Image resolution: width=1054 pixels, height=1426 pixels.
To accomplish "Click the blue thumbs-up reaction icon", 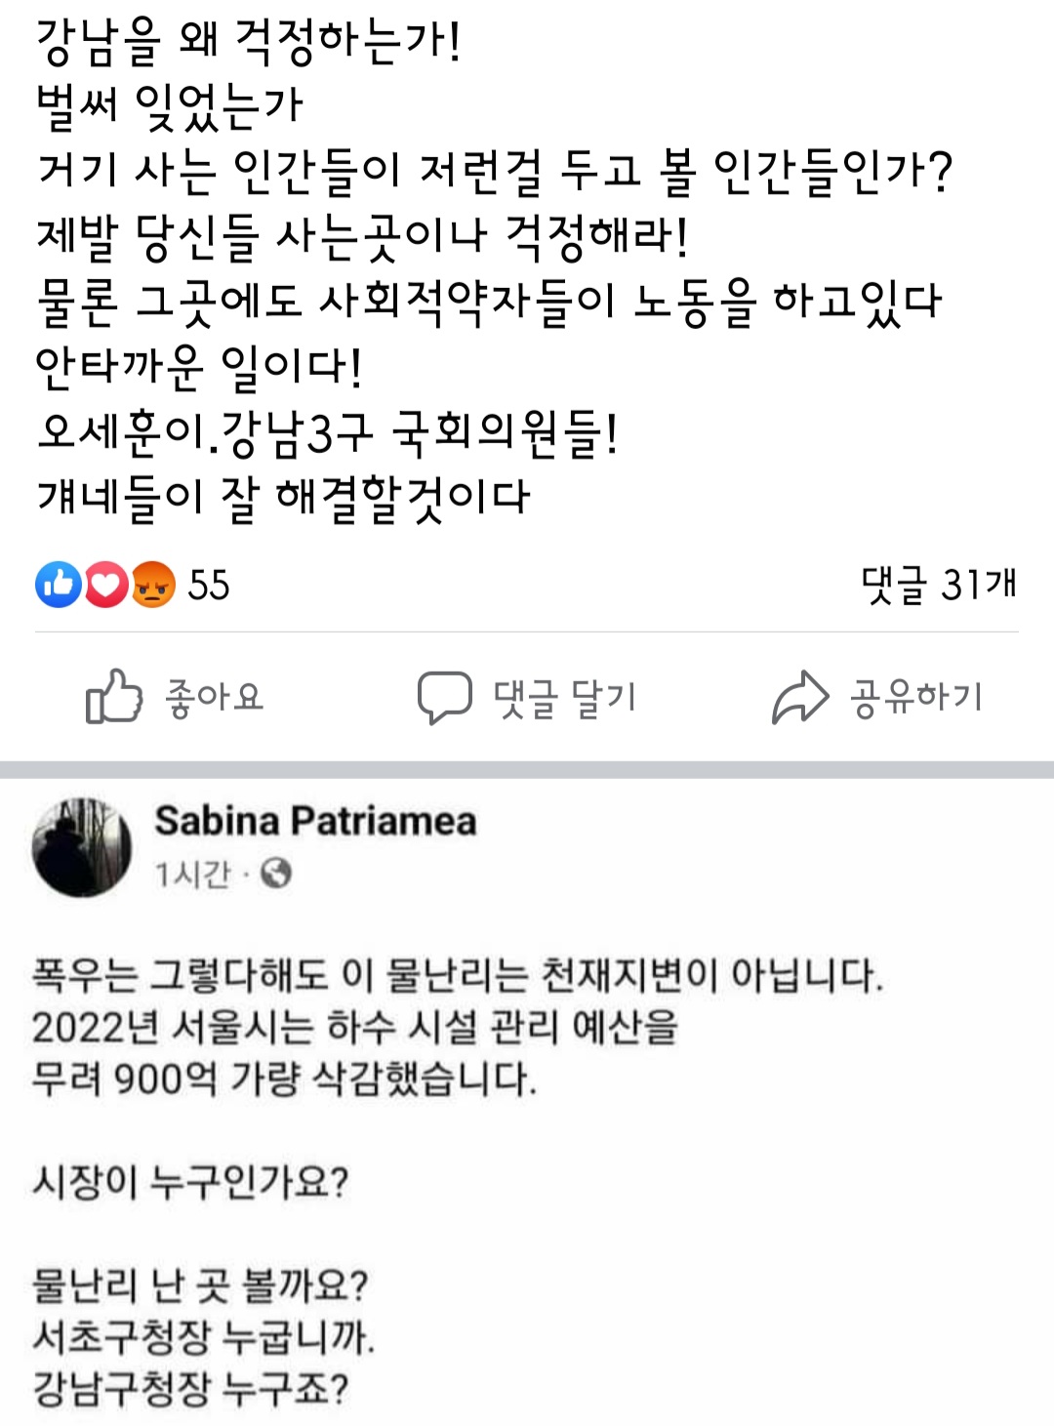I will pos(58,585).
